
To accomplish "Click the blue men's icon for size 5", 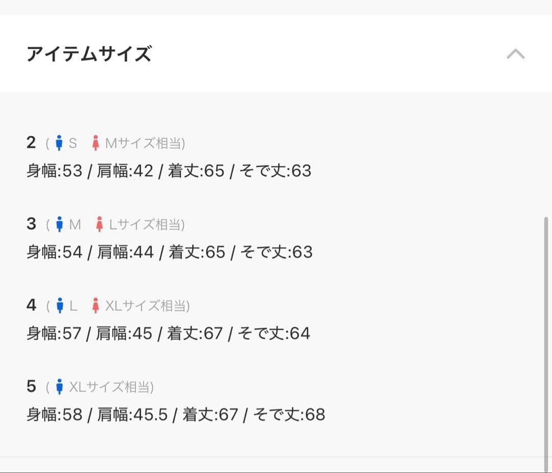I will (60, 387).
